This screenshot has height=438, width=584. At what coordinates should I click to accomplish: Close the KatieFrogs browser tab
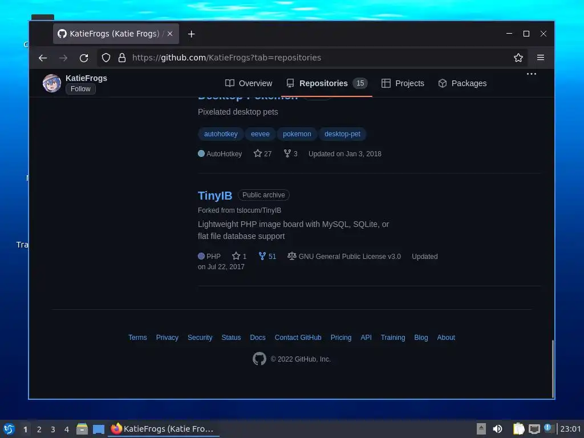(170, 34)
